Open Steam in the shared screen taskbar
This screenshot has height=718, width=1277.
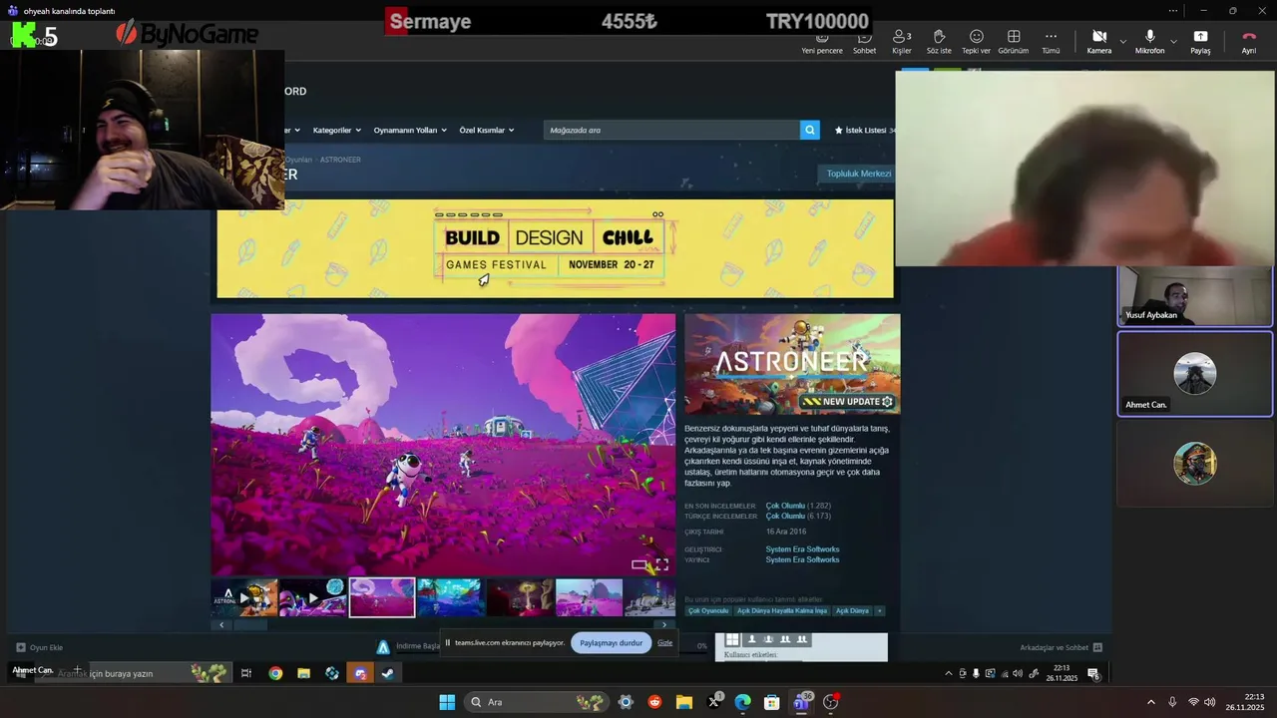pyautogui.click(x=388, y=673)
